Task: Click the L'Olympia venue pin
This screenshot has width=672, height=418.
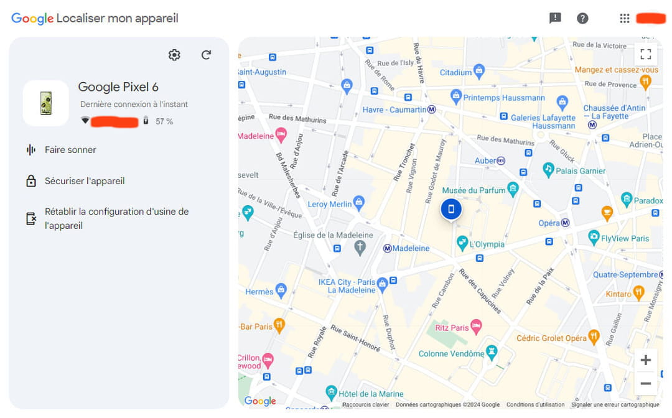Action: [x=462, y=243]
